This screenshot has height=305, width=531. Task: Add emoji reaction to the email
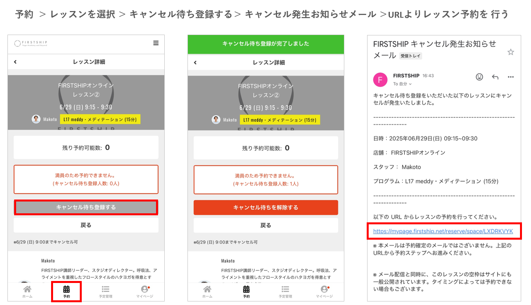pos(480,77)
